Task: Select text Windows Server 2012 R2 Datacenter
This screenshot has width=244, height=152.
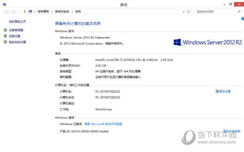Action: tap(85, 37)
